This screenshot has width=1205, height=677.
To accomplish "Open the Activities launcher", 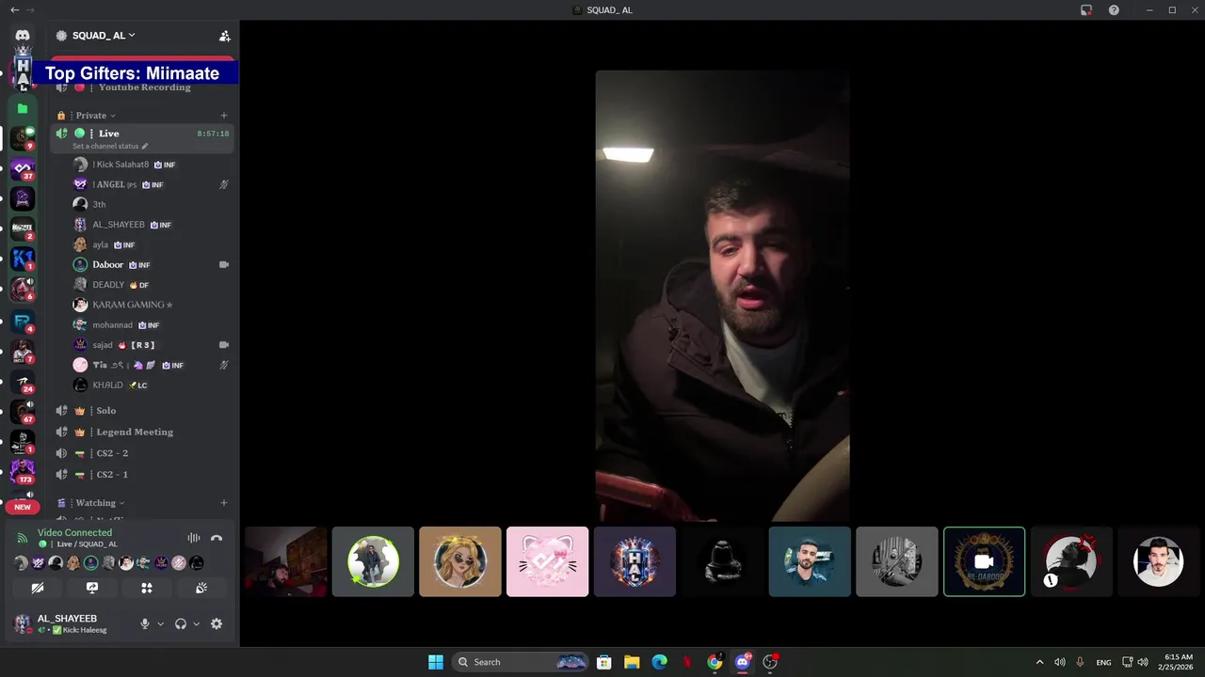I will point(146,588).
